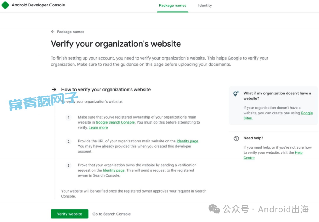Open the Help Centre link

click(x=273, y=155)
